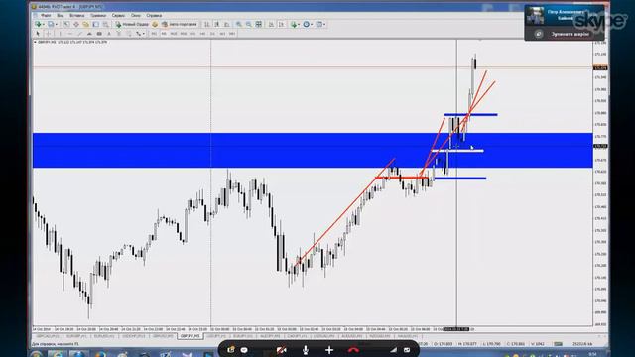Open the Справка menu
The width and height of the screenshot is (635, 357).
pos(154,16)
